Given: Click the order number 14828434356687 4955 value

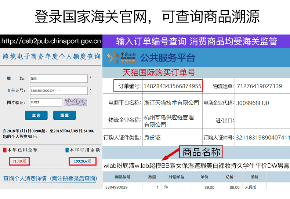Looking at the screenshot, I should click(x=173, y=86).
